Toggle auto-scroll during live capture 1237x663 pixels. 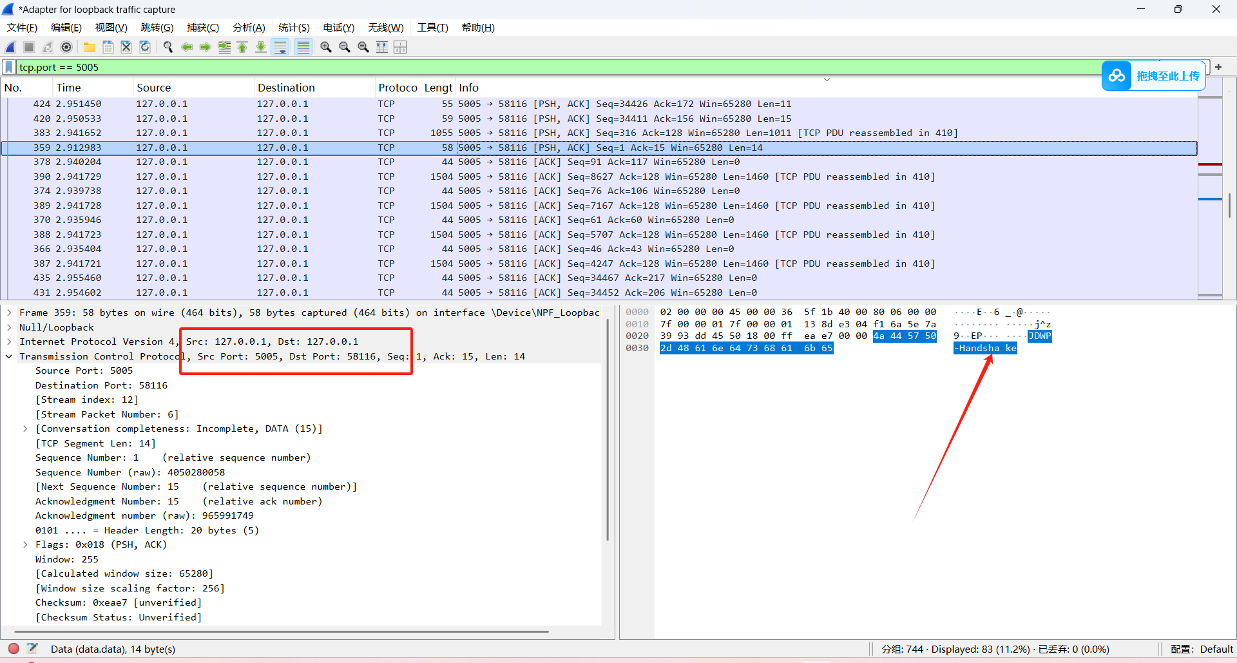[280, 47]
